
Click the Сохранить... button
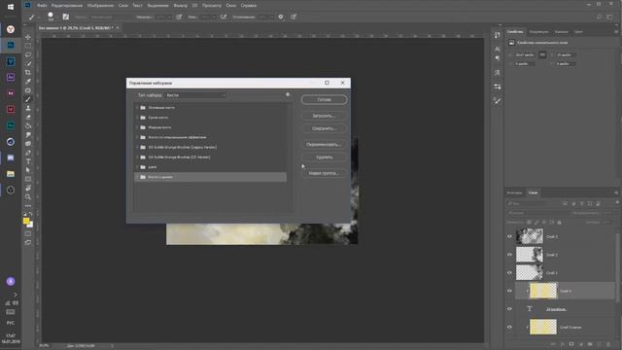click(324, 128)
